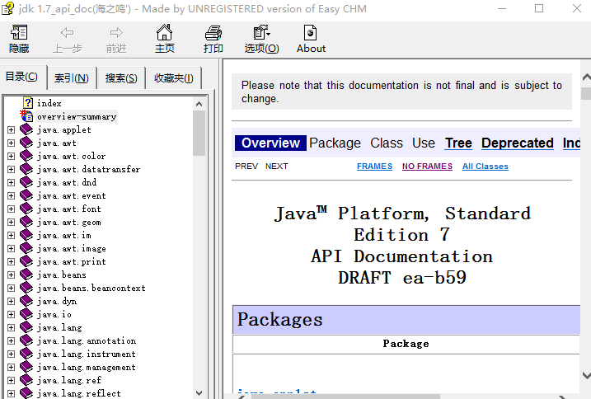Screen dimensions: 591x399
Task: Click the Back (上一步) arrow icon
Action: click(x=68, y=34)
